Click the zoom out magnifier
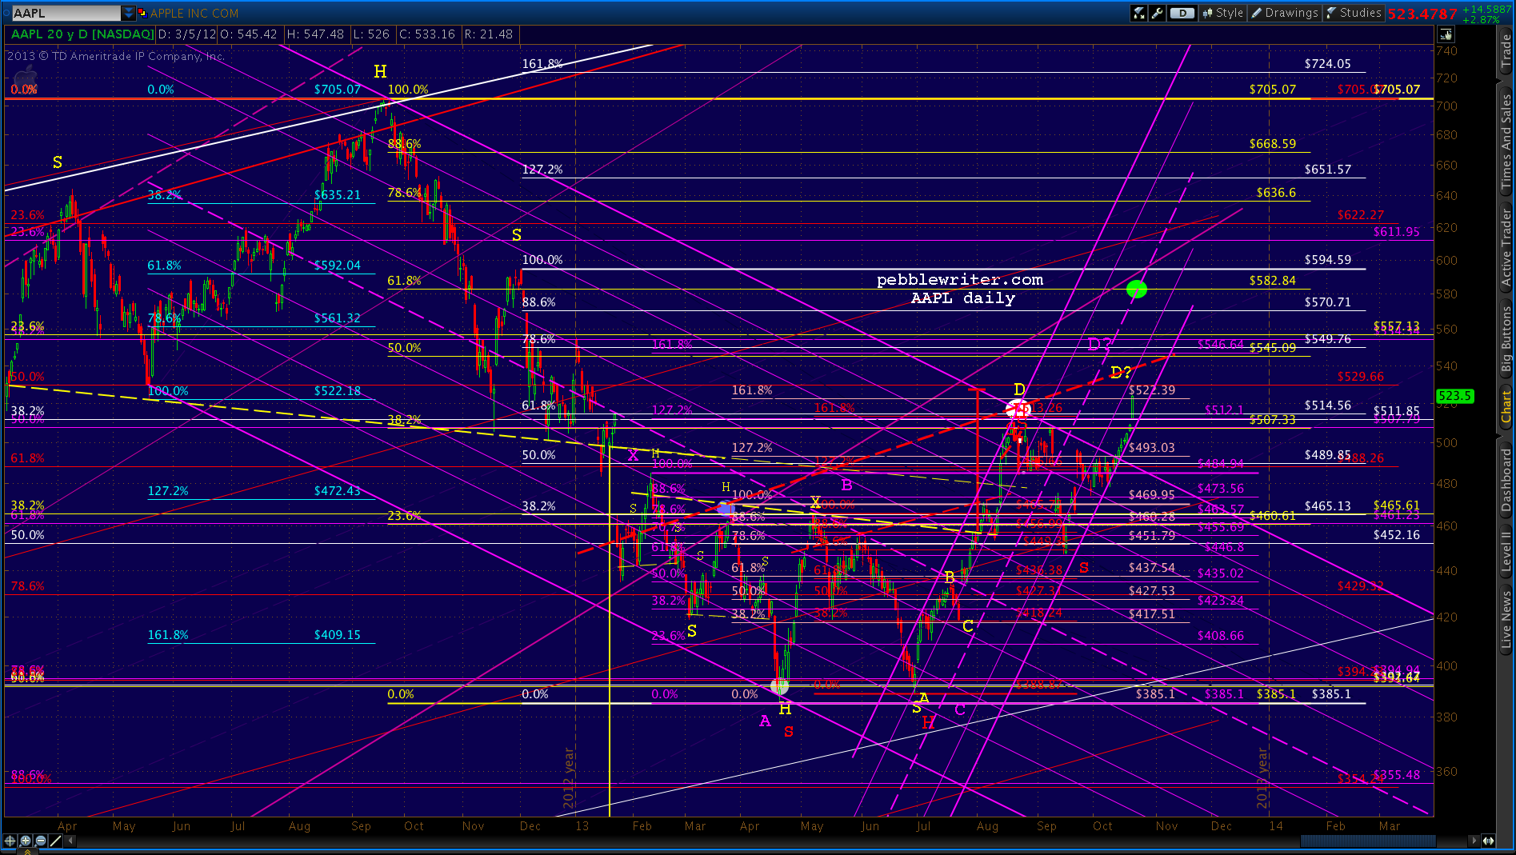The height and width of the screenshot is (855, 1516). 41,841
